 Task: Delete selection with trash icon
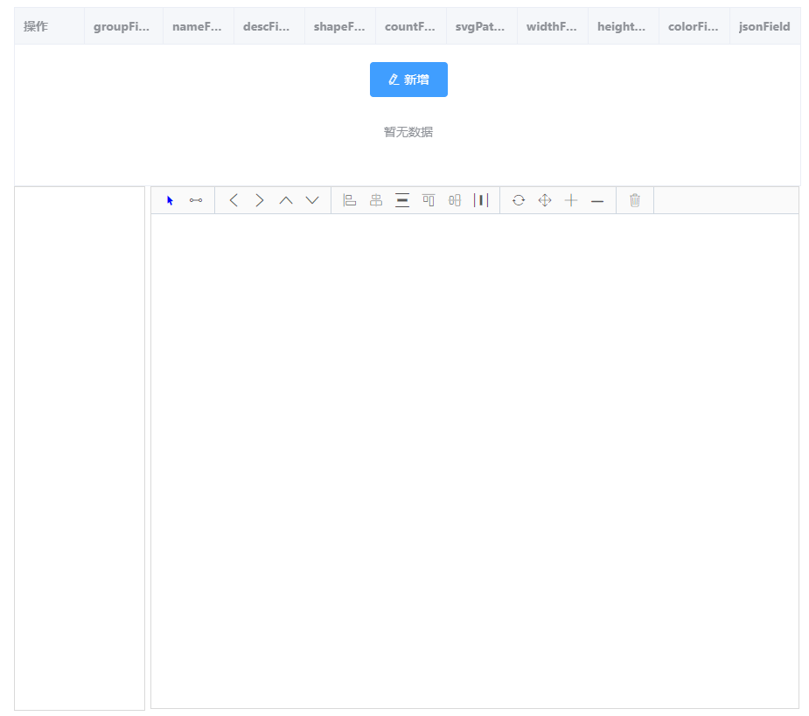635,200
